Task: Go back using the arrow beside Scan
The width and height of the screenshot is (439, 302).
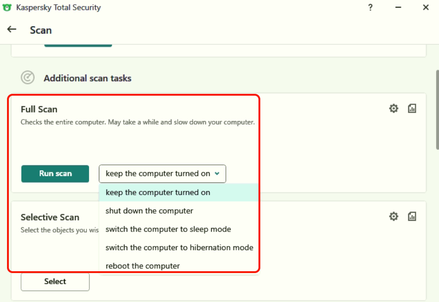Action: (12, 29)
